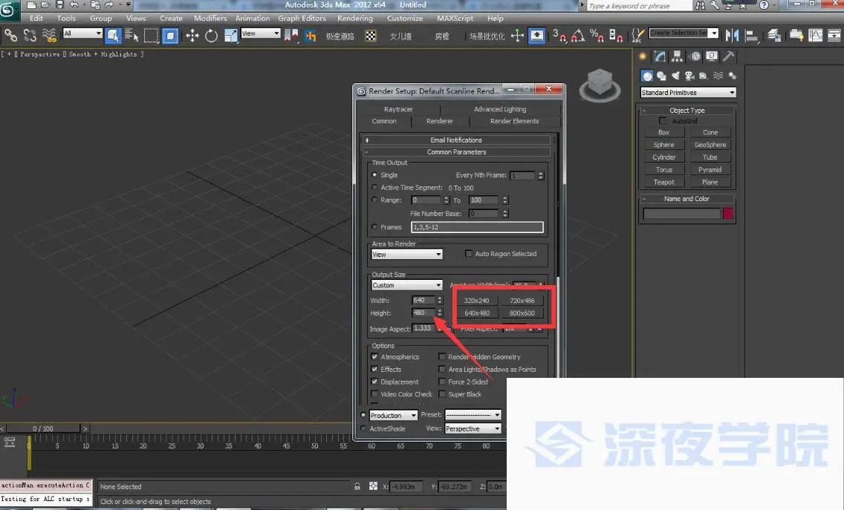Toggle Spinner Snap icon

point(616,36)
